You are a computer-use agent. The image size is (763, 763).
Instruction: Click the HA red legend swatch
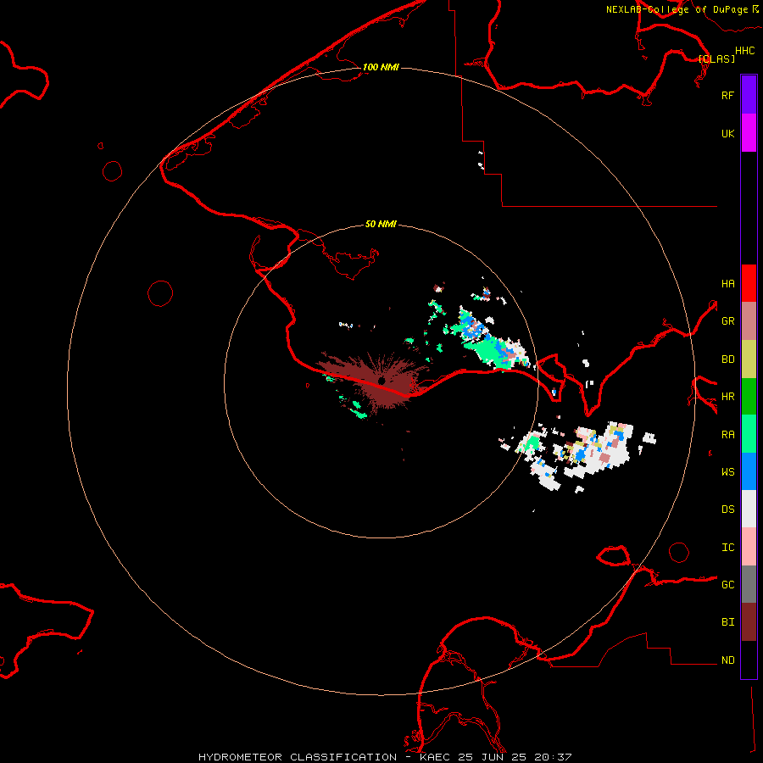pos(749,283)
